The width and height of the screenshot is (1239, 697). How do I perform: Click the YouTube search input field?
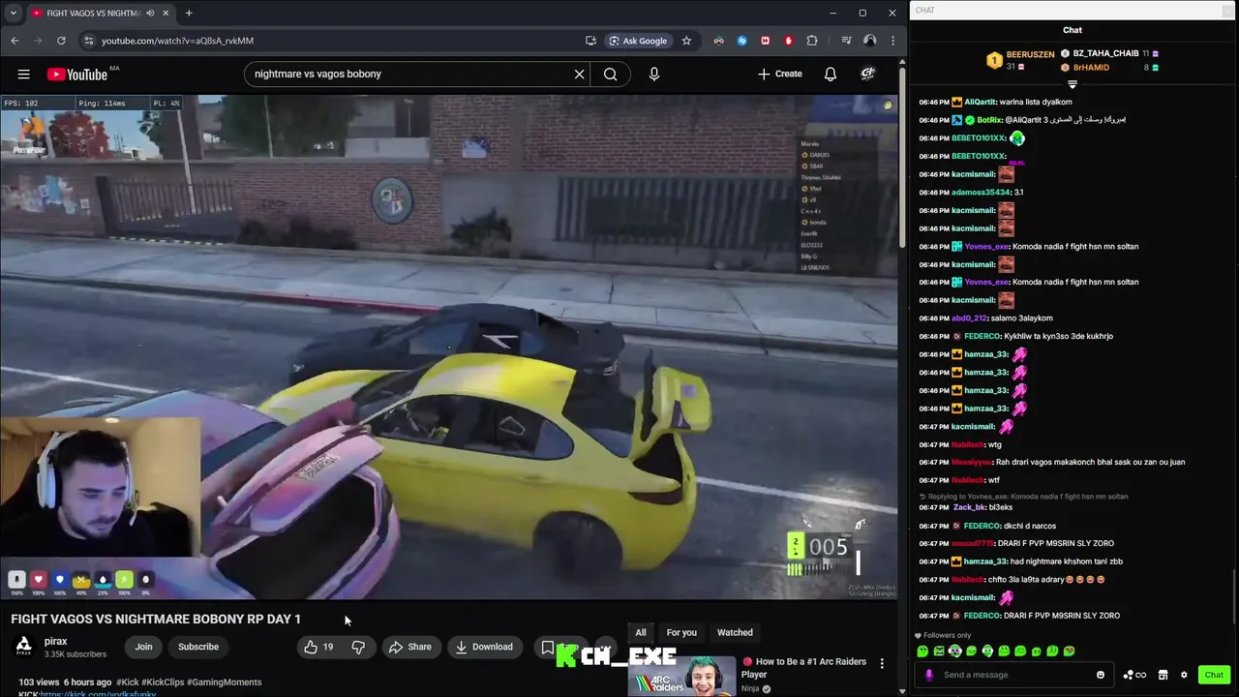coord(407,74)
